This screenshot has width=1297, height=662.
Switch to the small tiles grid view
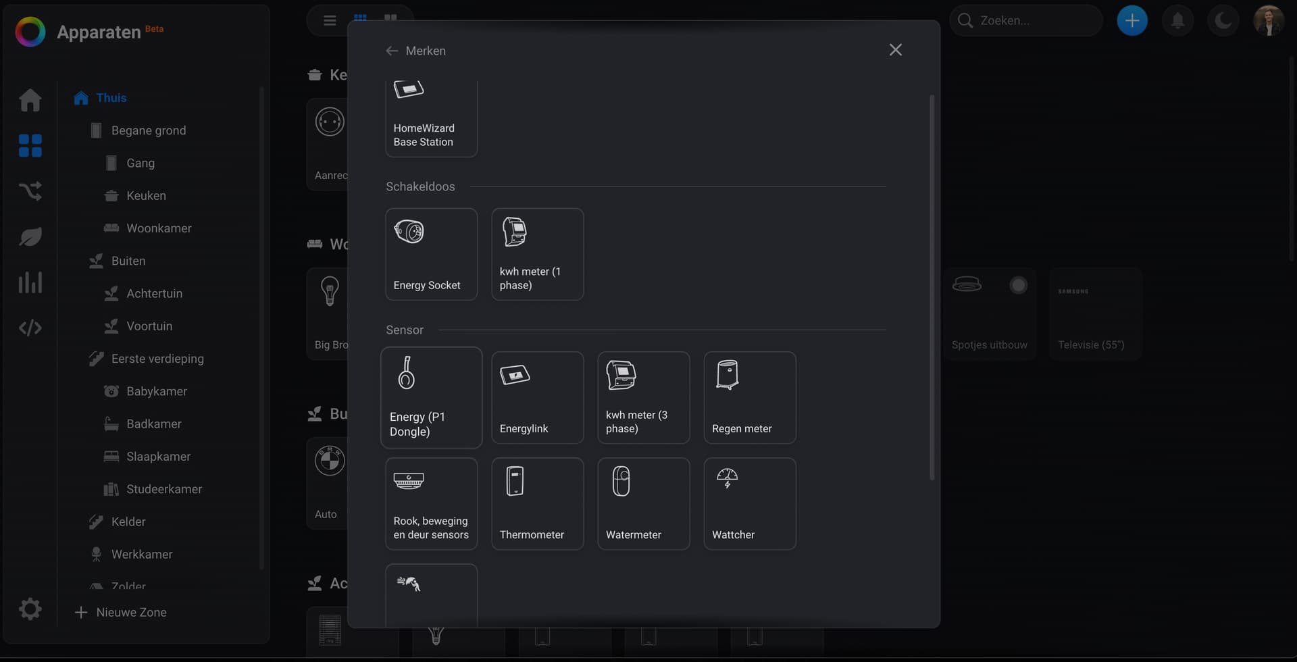[x=360, y=19]
